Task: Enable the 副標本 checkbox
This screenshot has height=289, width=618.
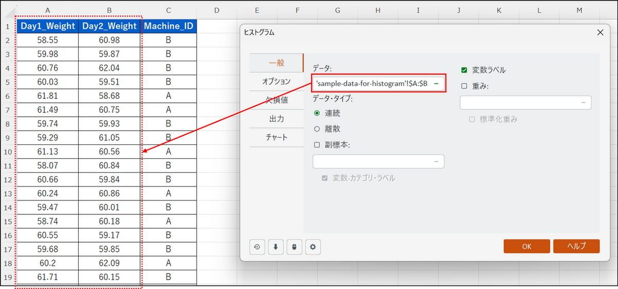Action: point(317,145)
